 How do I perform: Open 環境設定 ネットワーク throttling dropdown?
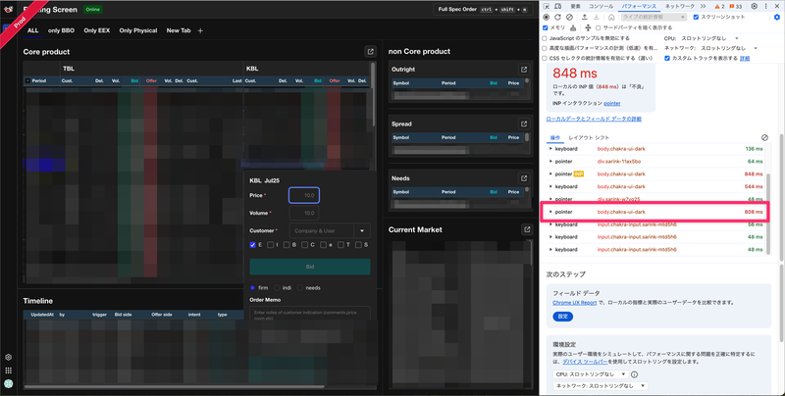point(601,386)
